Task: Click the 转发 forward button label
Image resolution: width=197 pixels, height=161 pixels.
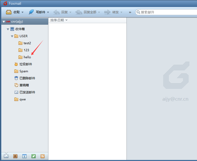Action: point(116,12)
